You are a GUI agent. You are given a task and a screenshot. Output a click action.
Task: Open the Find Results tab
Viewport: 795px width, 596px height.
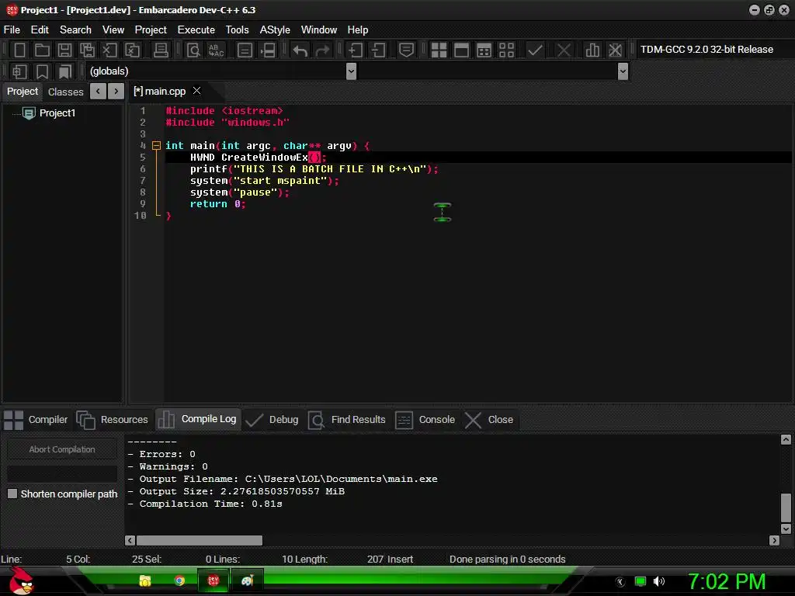pyautogui.click(x=347, y=420)
